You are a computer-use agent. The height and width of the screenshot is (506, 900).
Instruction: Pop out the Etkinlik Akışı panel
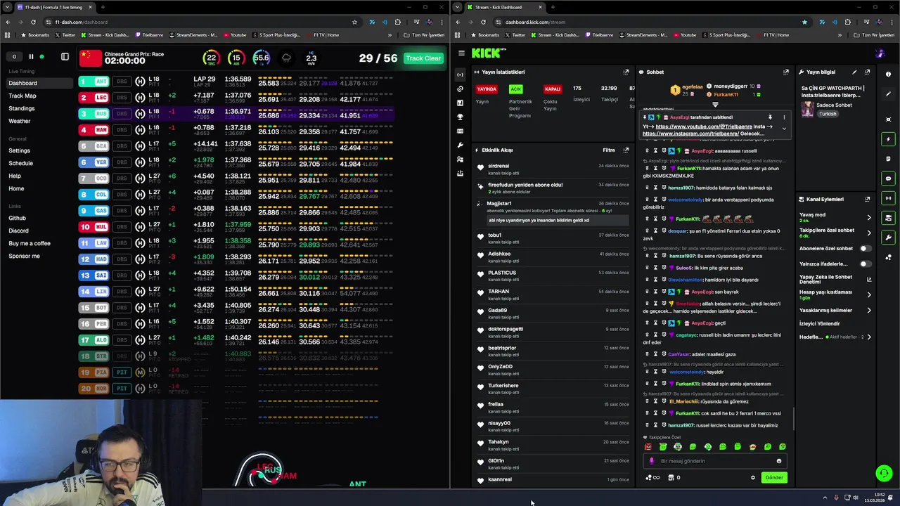626,150
